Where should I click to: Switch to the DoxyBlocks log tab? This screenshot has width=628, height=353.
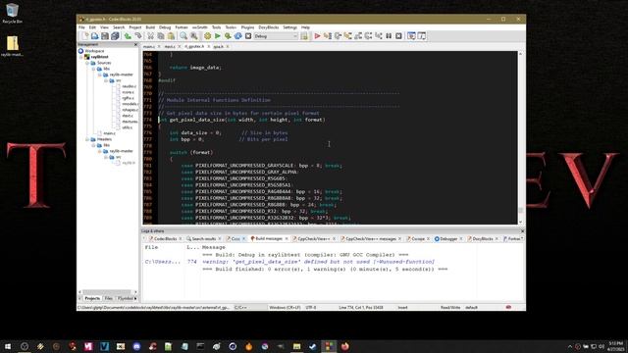pos(483,238)
